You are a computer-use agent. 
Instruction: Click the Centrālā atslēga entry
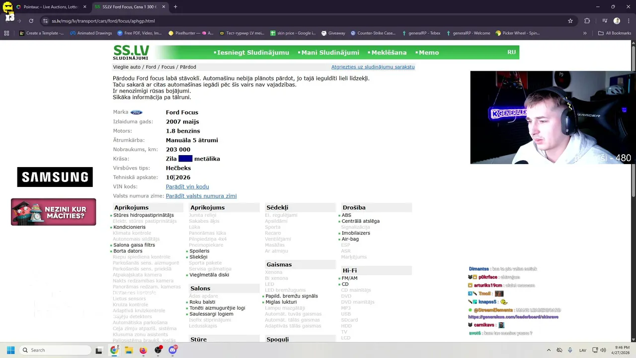[x=360, y=221]
